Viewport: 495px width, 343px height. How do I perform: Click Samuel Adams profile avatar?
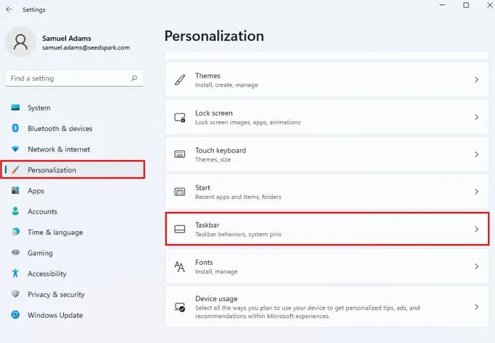[x=20, y=42]
